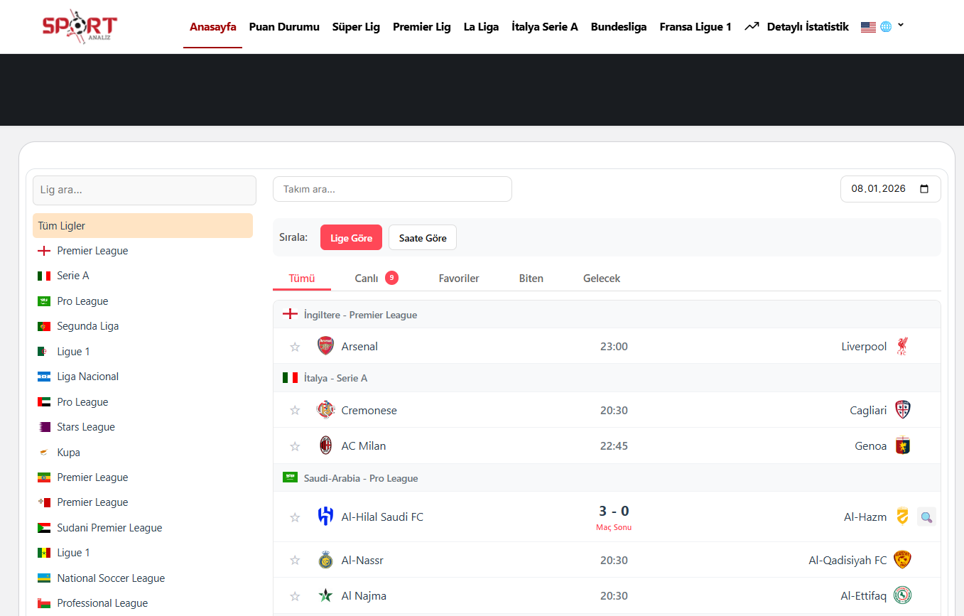
Task: Sort matches with Saate Göre button
Action: (423, 238)
